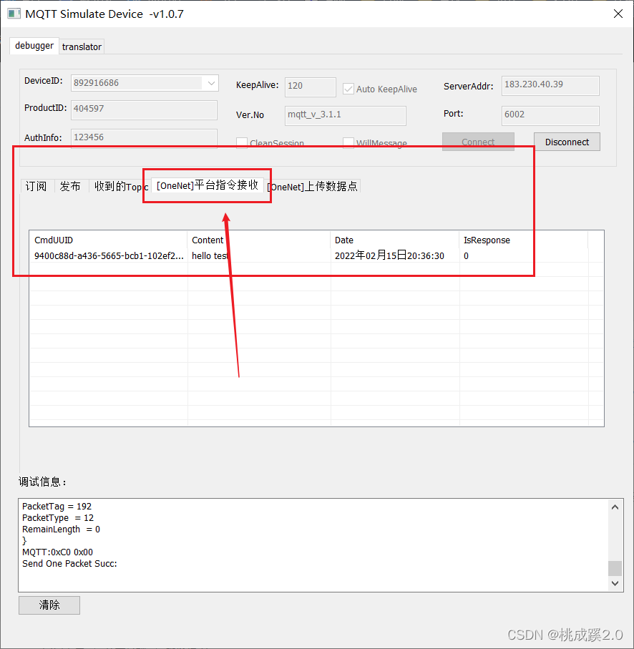The width and height of the screenshot is (634, 649).
Task: Click the 'PacketType = 12' log line
Action: pos(58,518)
